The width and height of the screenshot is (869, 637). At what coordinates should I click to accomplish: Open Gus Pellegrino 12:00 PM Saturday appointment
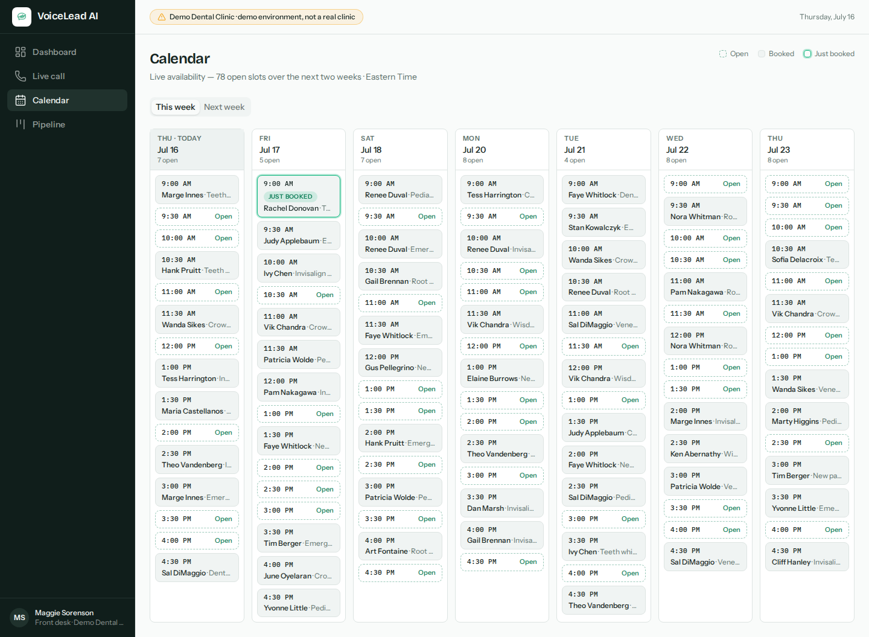click(400, 362)
